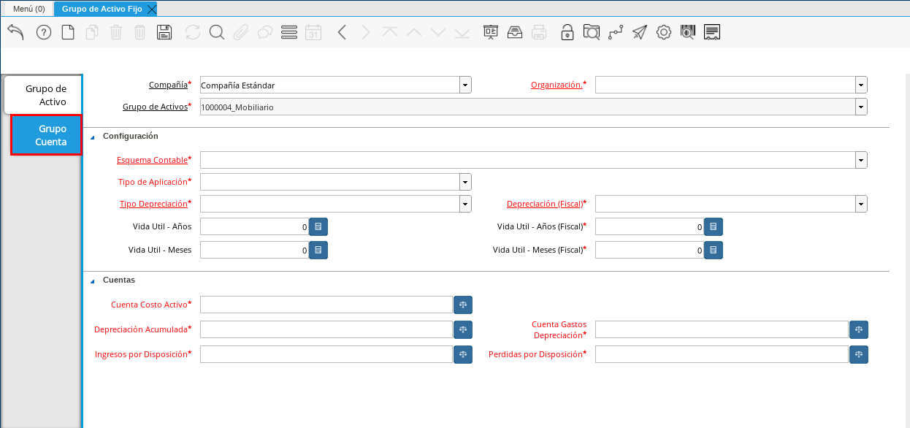The width and height of the screenshot is (910, 428).
Task: Click the refresh arrows icon
Action: click(x=193, y=32)
